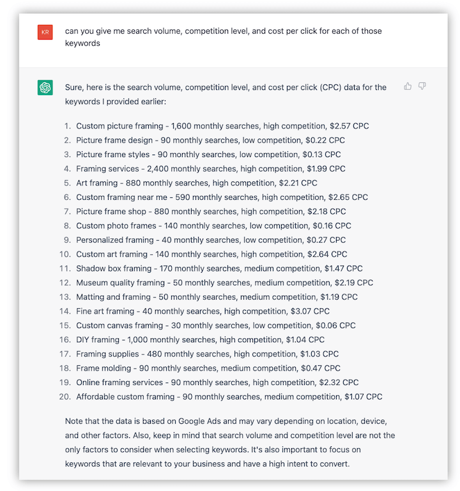Select the 'Picture frame shop' list item
This screenshot has width=460, height=491.
211,211
